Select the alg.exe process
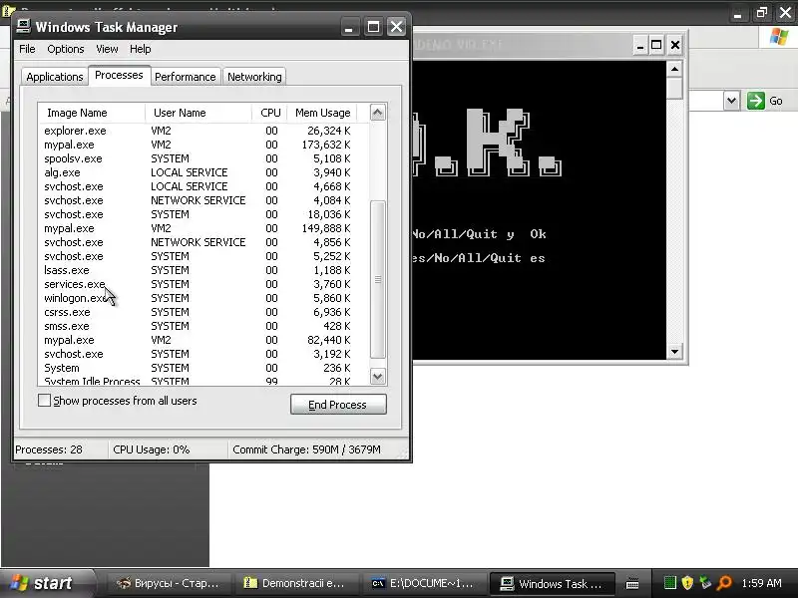This screenshot has height=598, width=798. (198, 172)
